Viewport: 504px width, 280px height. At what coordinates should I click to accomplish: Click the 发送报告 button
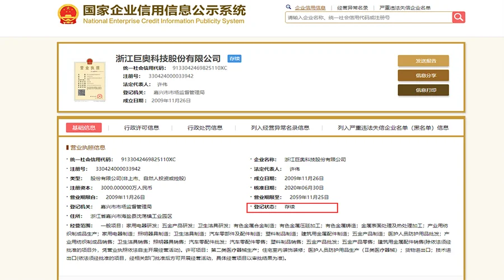click(423, 60)
